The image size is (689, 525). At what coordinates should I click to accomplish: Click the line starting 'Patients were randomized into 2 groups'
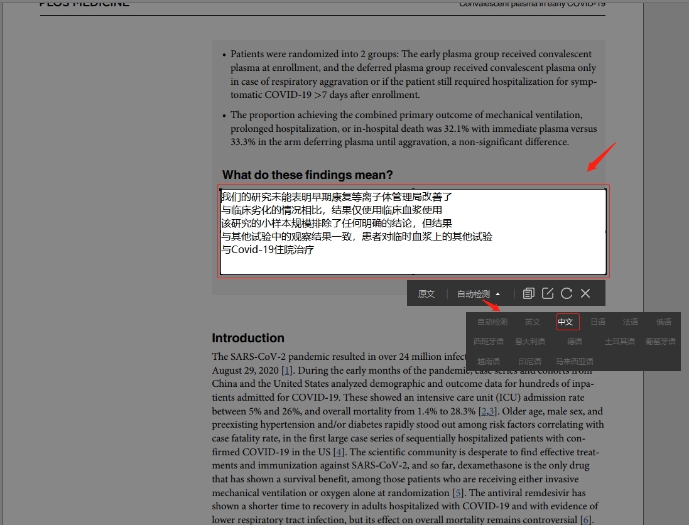point(411,54)
